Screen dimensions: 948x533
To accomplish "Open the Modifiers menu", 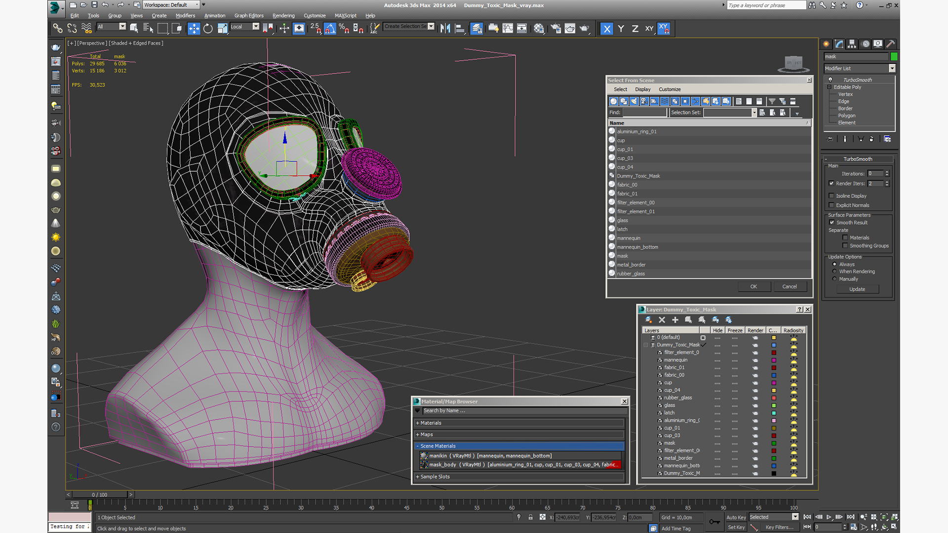I will (185, 16).
